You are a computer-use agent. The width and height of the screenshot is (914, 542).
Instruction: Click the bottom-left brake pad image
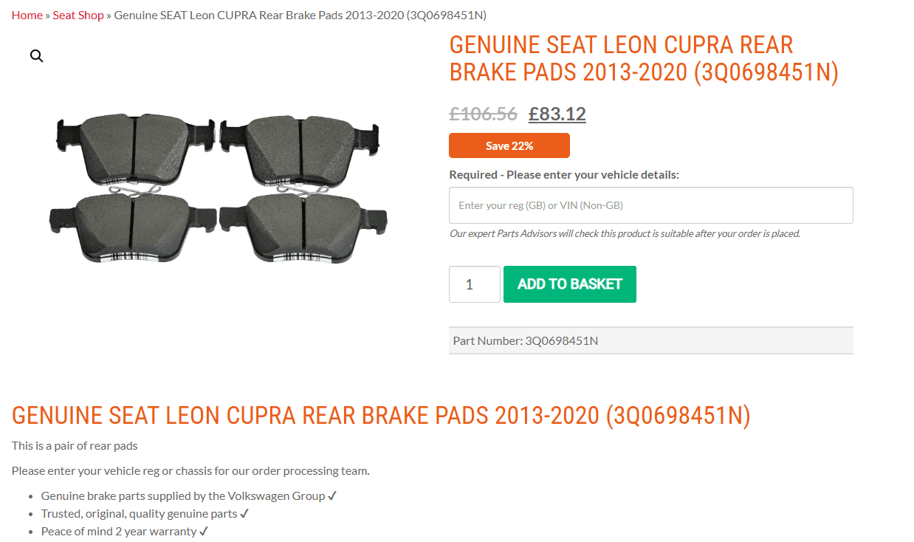tap(133, 225)
